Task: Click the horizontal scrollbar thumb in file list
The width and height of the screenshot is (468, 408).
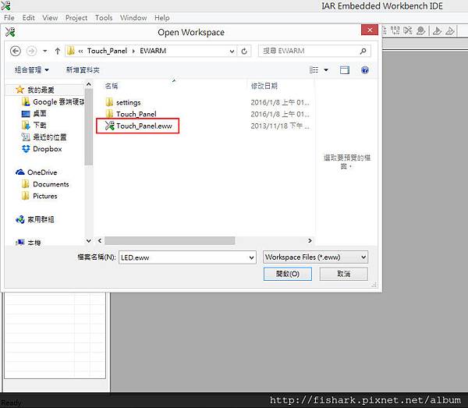Action: coord(169,240)
